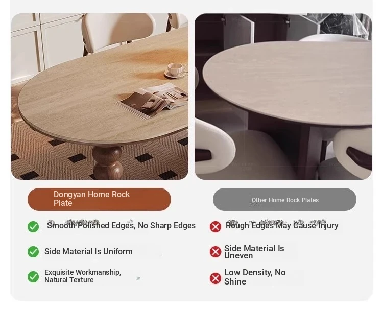
Task: Click the small gray arrow near Natural Texture
Action: click(x=138, y=278)
